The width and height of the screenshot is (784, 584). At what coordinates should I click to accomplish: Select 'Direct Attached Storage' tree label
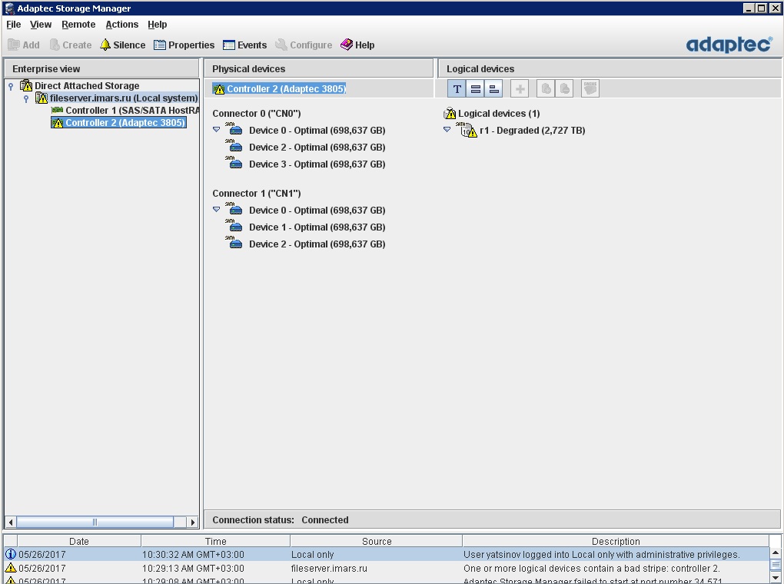87,86
